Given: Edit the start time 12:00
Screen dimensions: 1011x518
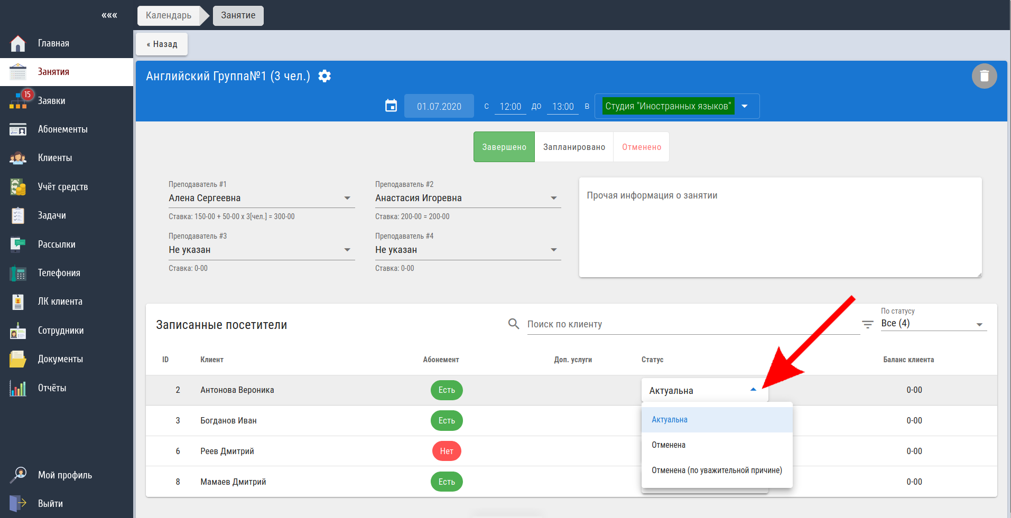Looking at the screenshot, I should pyautogui.click(x=511, y=106).
